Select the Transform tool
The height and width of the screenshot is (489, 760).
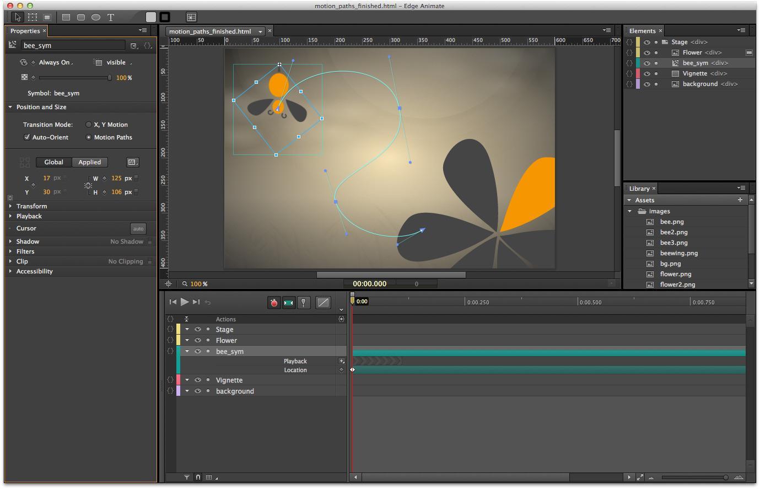pyautogui.click(x=32, y=17)
